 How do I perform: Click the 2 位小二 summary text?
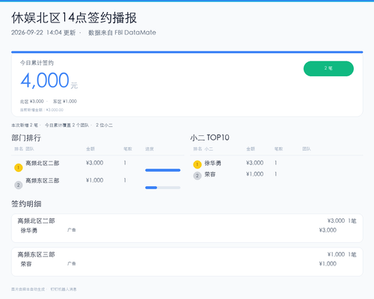[x=104, y=125]
